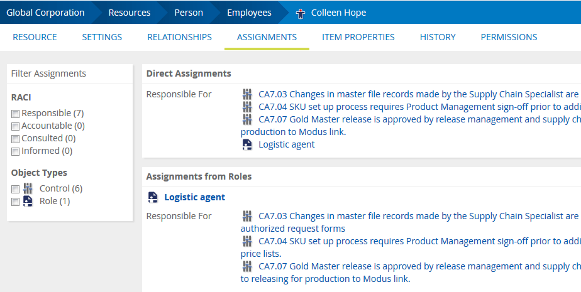Check the Consulted (0) filter option
This screenshot has width=581, height=292.
tap(15, 139)
